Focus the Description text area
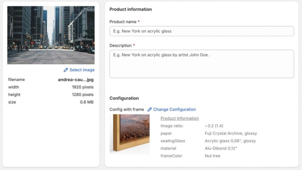The width and height of the screenshot is (302, 170). 202,64
